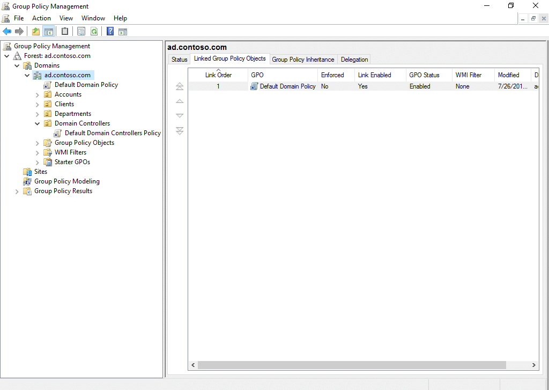Expand the Group Policy Results node
The height and width of the screenshot is (390, 549).
pyautogui.click(x=17, y=192)
